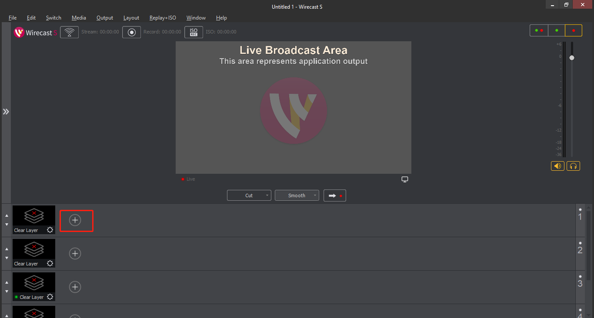The image size is (594, 318).
Task: Move layer 2 up with up arrow
Action: [x=7, y=249]
